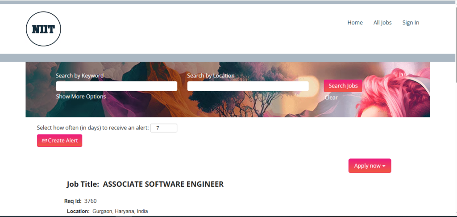Click the Search by Keyword label
The width and height of the screenshot is (457, 217).
point(79,76)
